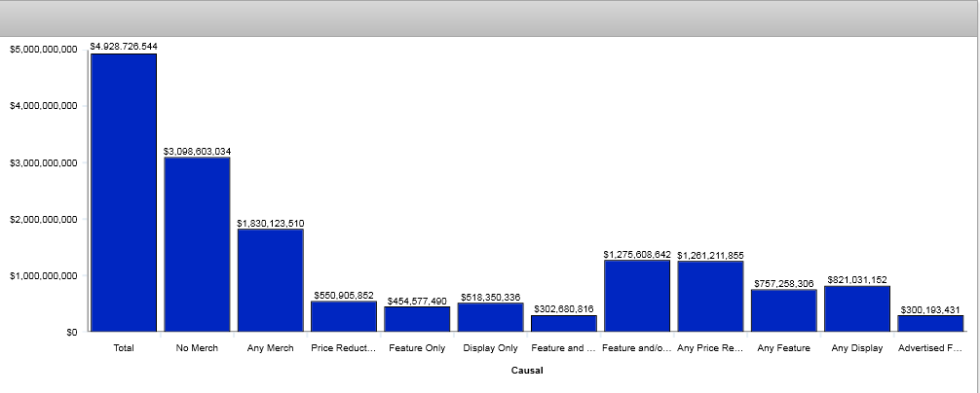Select the bar valued $300,193,431
Viewport: 980px width, 393px height.
pyautogui.click(x=930, y=323)
